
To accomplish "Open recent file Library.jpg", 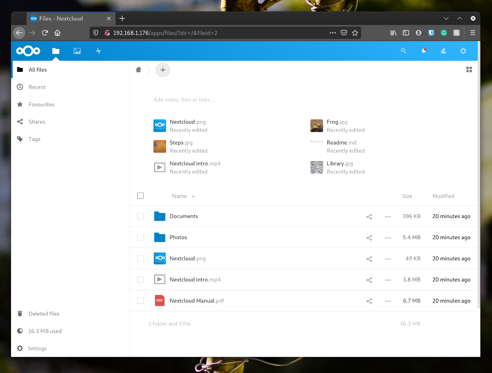I will [338, 167].
